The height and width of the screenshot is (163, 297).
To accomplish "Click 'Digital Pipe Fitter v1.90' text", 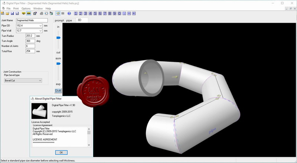I will 63,105.
